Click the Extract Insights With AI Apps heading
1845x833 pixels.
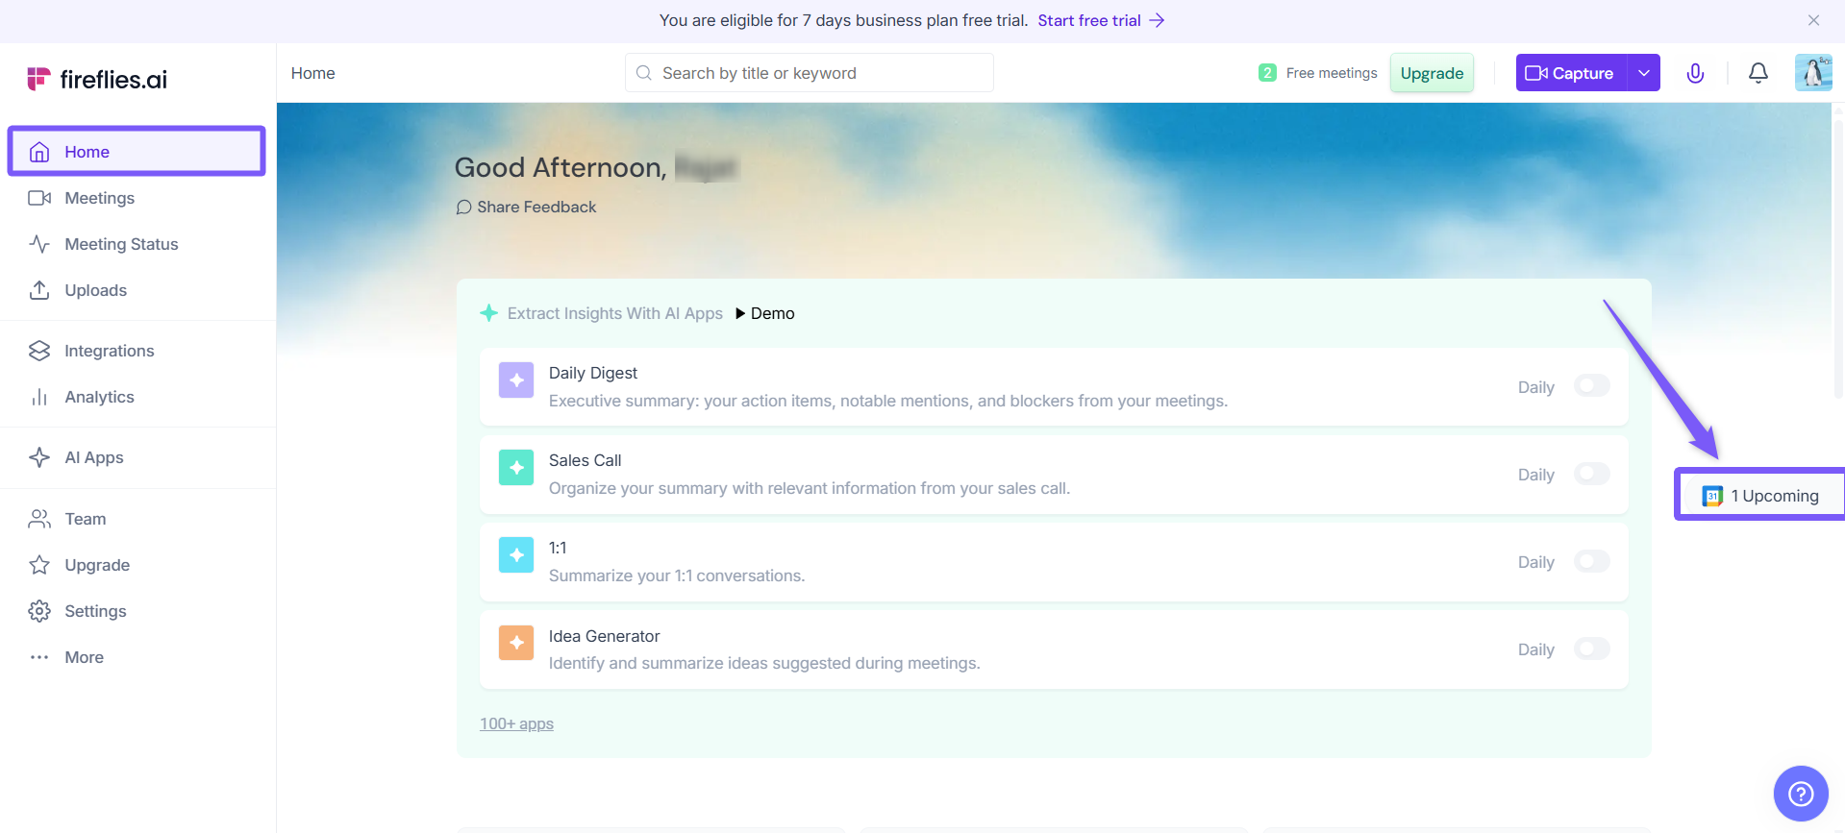(x=615, y=313)
